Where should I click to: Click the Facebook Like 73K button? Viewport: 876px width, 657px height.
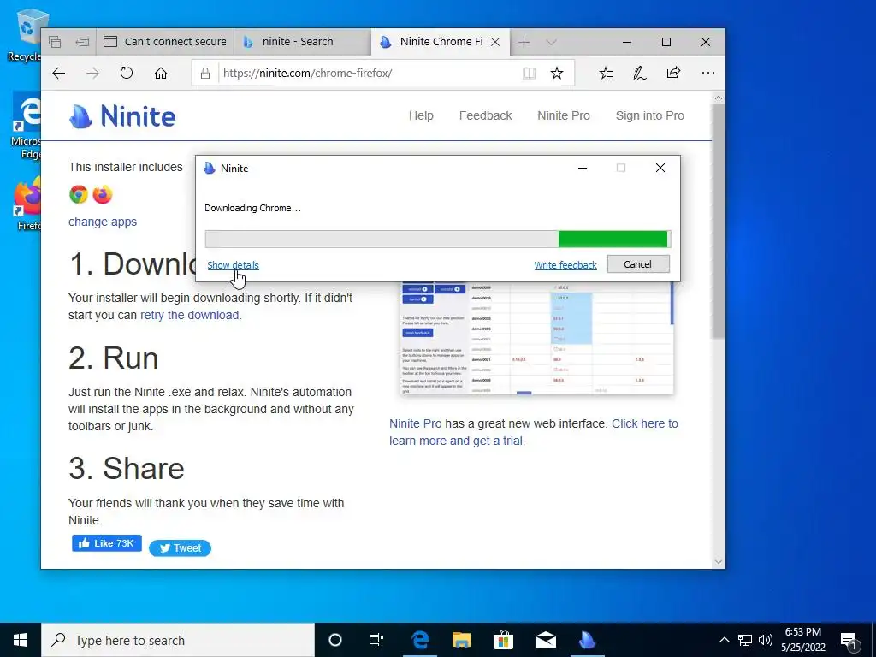pyautogui.click(x=107, y=543)
